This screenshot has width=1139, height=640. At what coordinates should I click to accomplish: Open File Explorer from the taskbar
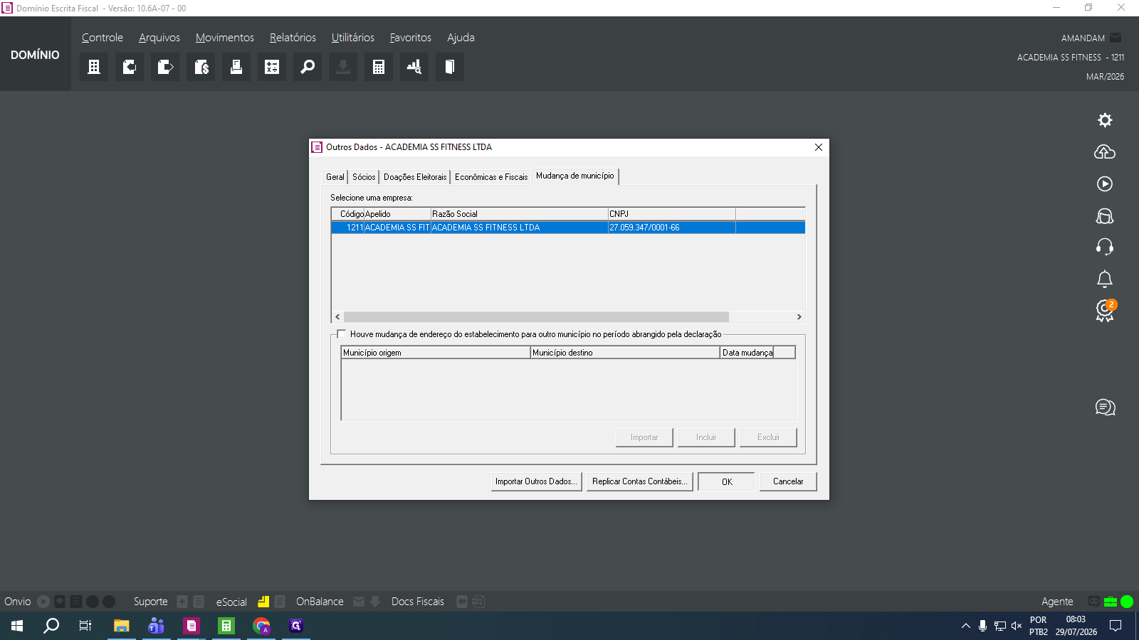pyautogui.click(x=122, y=626)
